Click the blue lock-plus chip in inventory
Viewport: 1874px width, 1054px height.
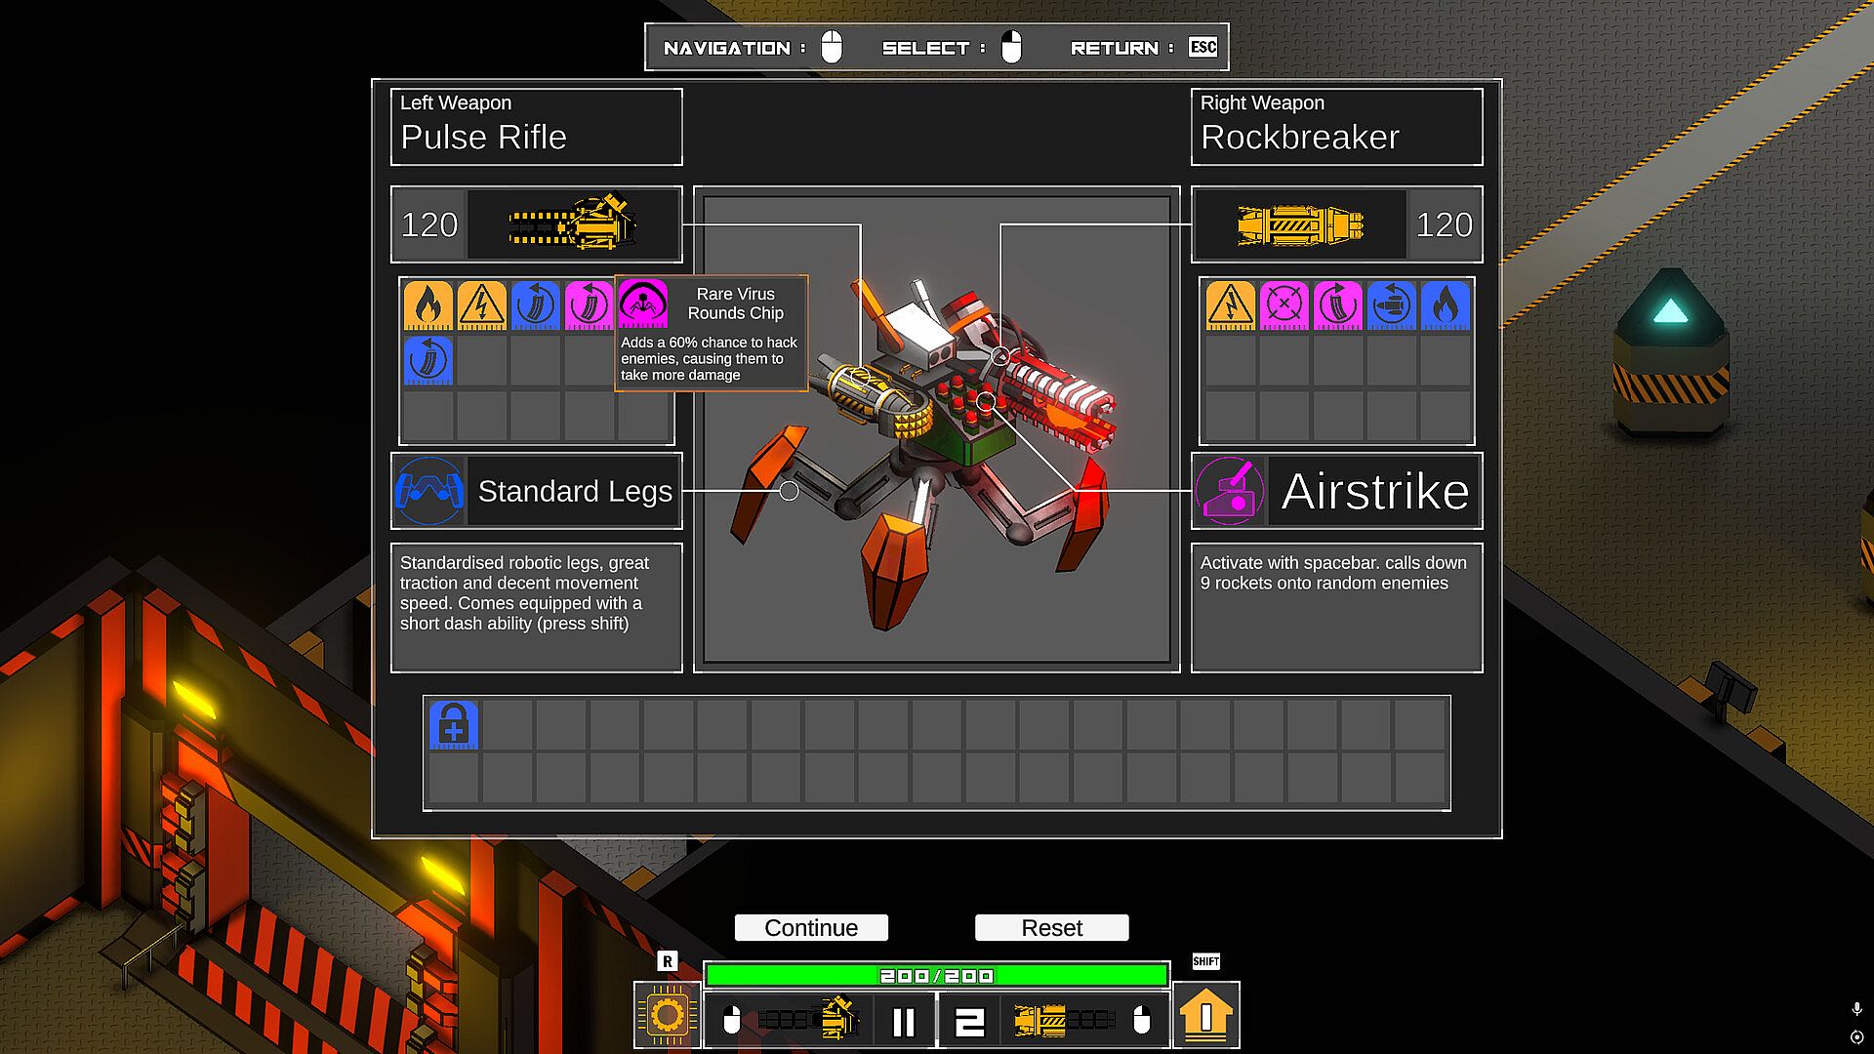click(454, 725)
